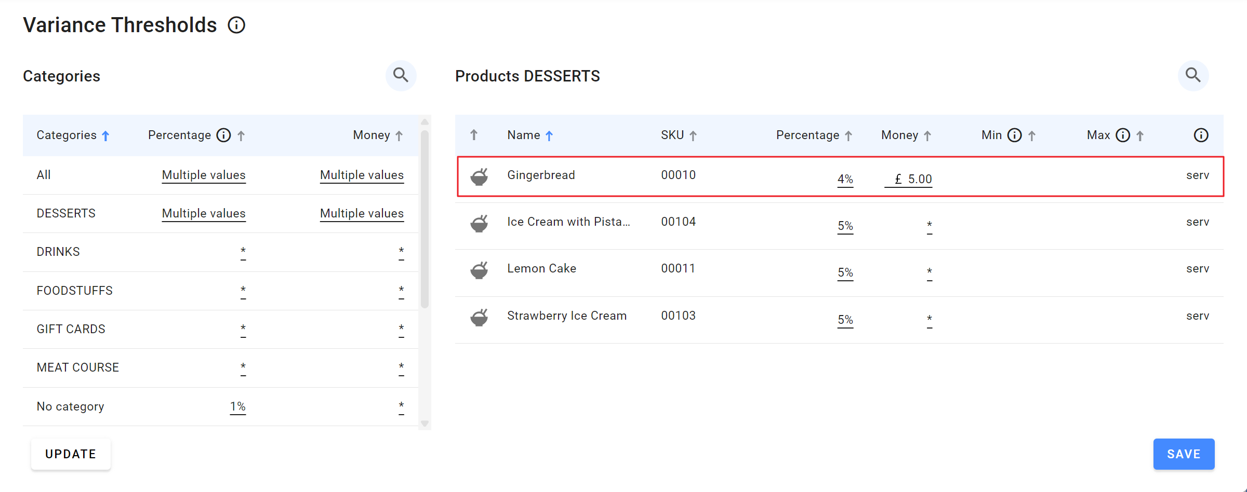Click the categories list scrollbar down arrow

pos(424,423)
